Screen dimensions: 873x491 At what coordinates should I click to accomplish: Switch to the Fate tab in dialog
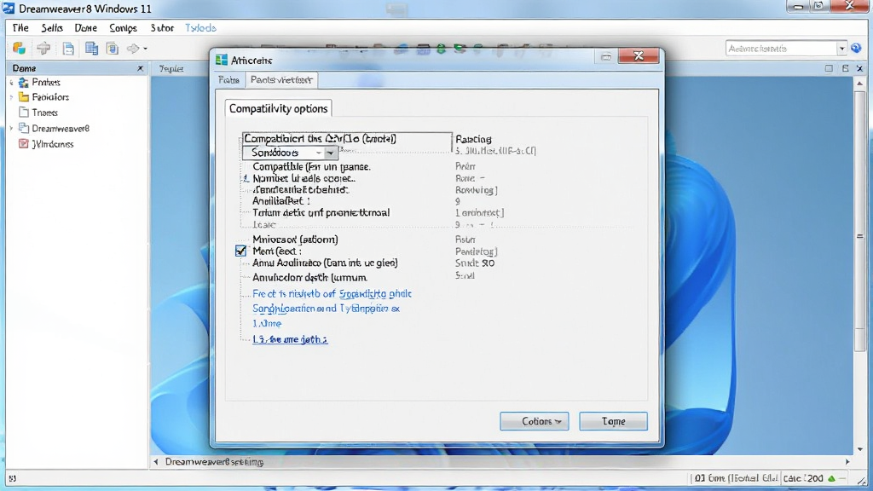tap(228, 80)
